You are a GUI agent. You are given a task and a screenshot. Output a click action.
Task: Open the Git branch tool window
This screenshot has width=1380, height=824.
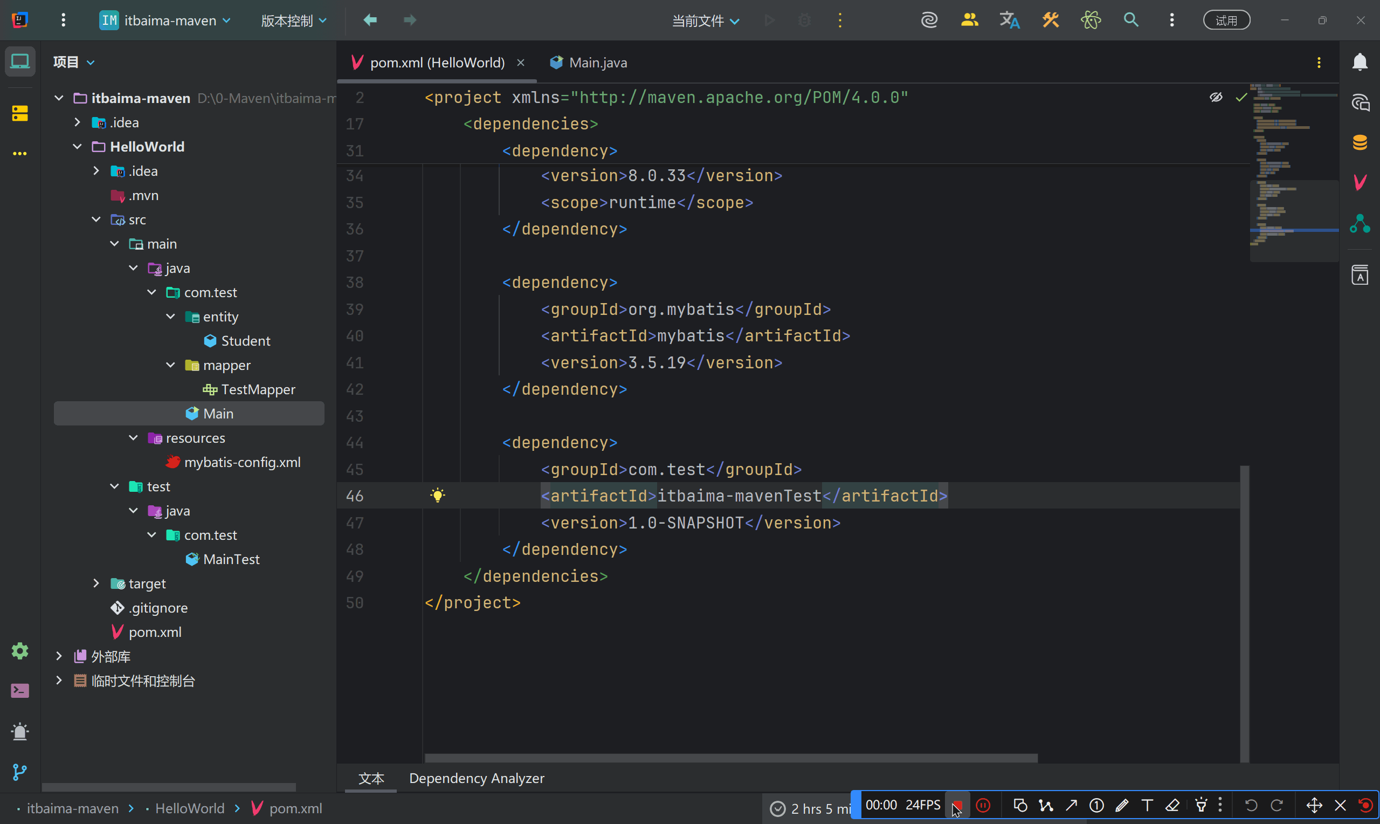point(20,772)
